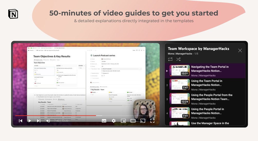Screen dimensions: 258x141
Task: Click channel name under 12:24 video
Action: click(203, 104)
